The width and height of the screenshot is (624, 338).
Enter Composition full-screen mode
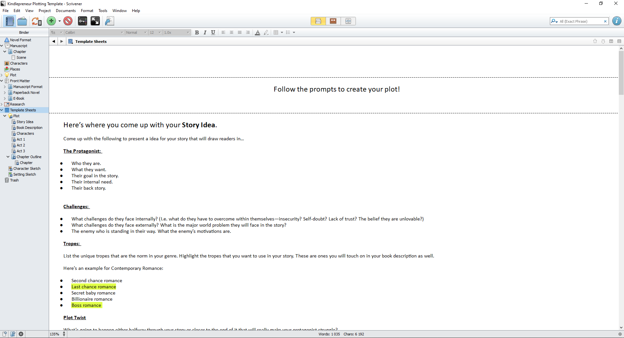tap(95, 21)
